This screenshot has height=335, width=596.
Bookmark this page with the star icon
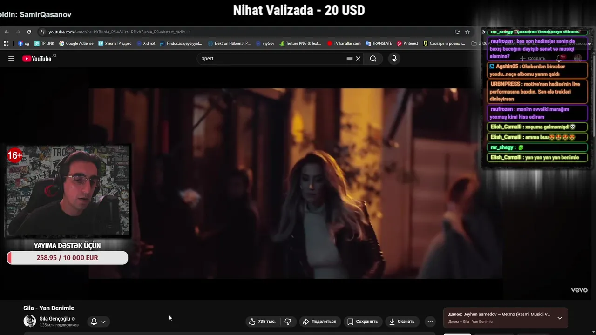pos(467,32)
